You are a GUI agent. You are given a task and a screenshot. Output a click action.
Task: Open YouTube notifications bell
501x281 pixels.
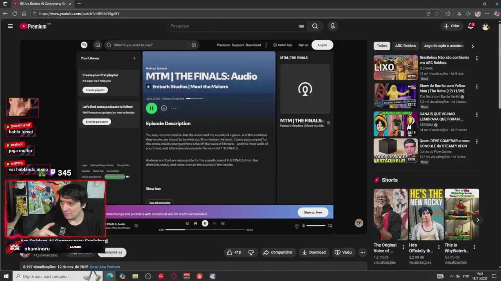[471, 26]
